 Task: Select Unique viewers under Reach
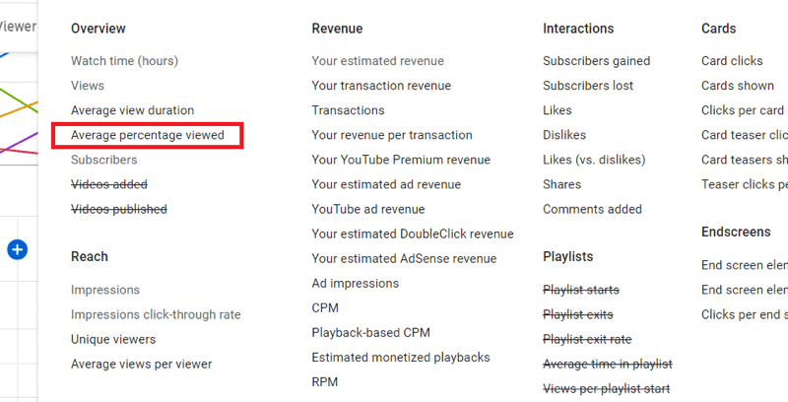pos(113,339)
